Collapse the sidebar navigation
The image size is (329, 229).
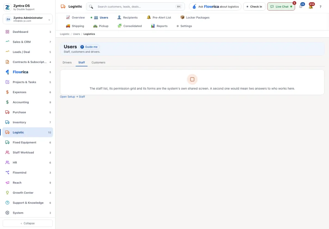point(28,223)
